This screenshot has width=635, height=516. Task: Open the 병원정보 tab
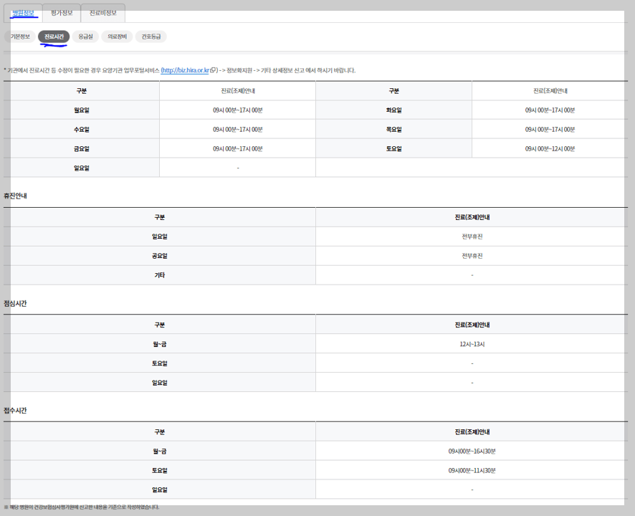pos(23,13)
